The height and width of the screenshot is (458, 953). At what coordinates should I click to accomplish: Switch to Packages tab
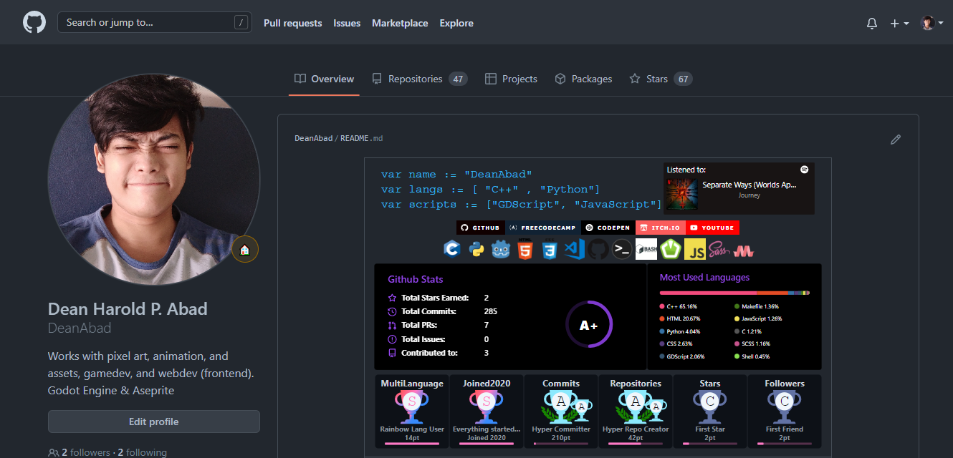583,79
